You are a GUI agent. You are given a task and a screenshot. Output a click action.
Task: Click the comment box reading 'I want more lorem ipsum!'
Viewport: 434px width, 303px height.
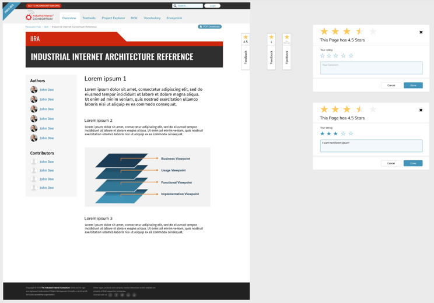[x=371, y=146]
